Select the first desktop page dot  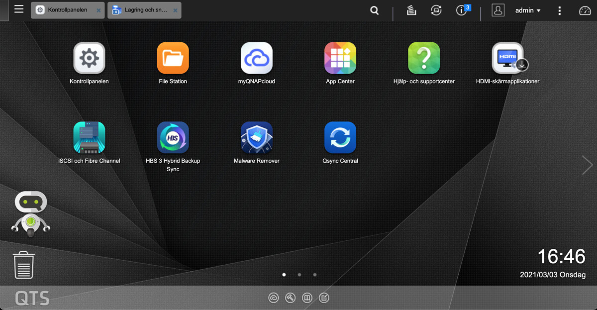pos(284,274)
